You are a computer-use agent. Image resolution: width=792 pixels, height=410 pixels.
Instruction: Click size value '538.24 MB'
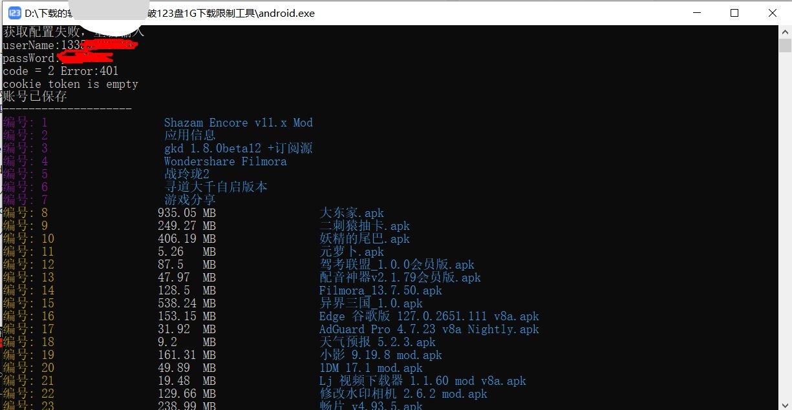(187, 303)
